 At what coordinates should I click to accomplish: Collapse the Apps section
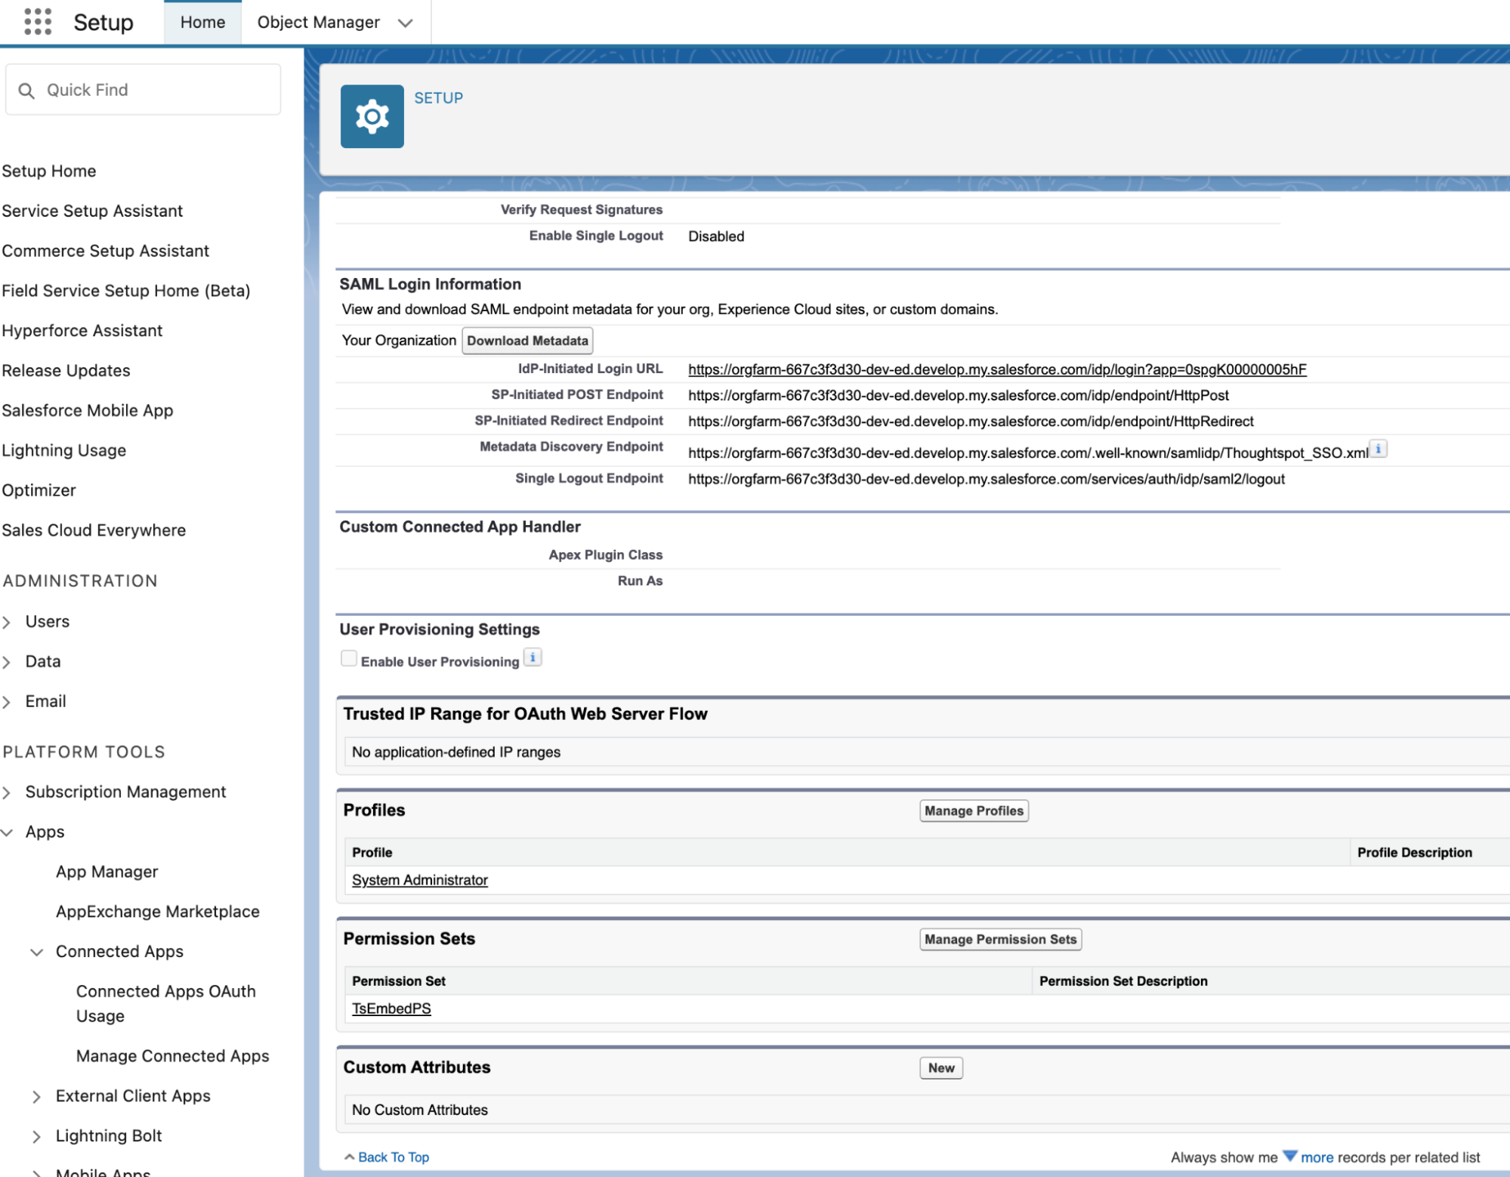(x=8, y=832)
